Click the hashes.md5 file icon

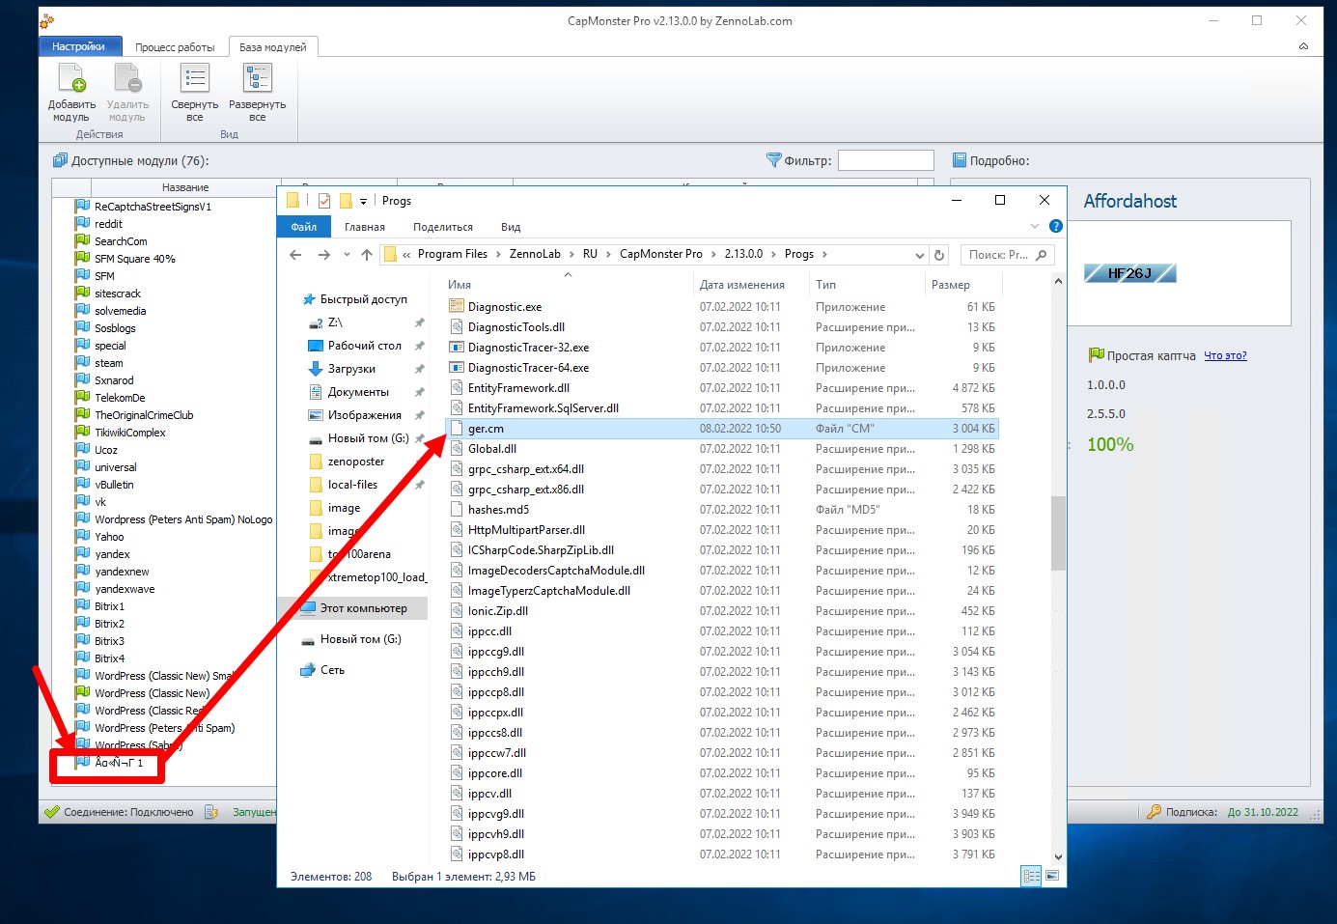pyautogui.click(x=457, y=509)
